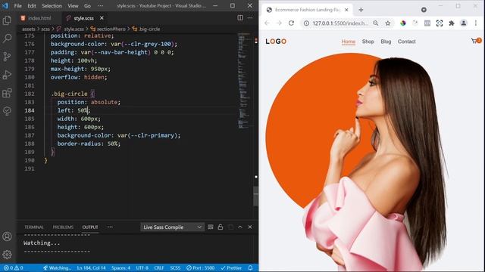The height and width of the screenshot is (272, 485).
Task: Open the Source Control view
Action: (7, 57)
